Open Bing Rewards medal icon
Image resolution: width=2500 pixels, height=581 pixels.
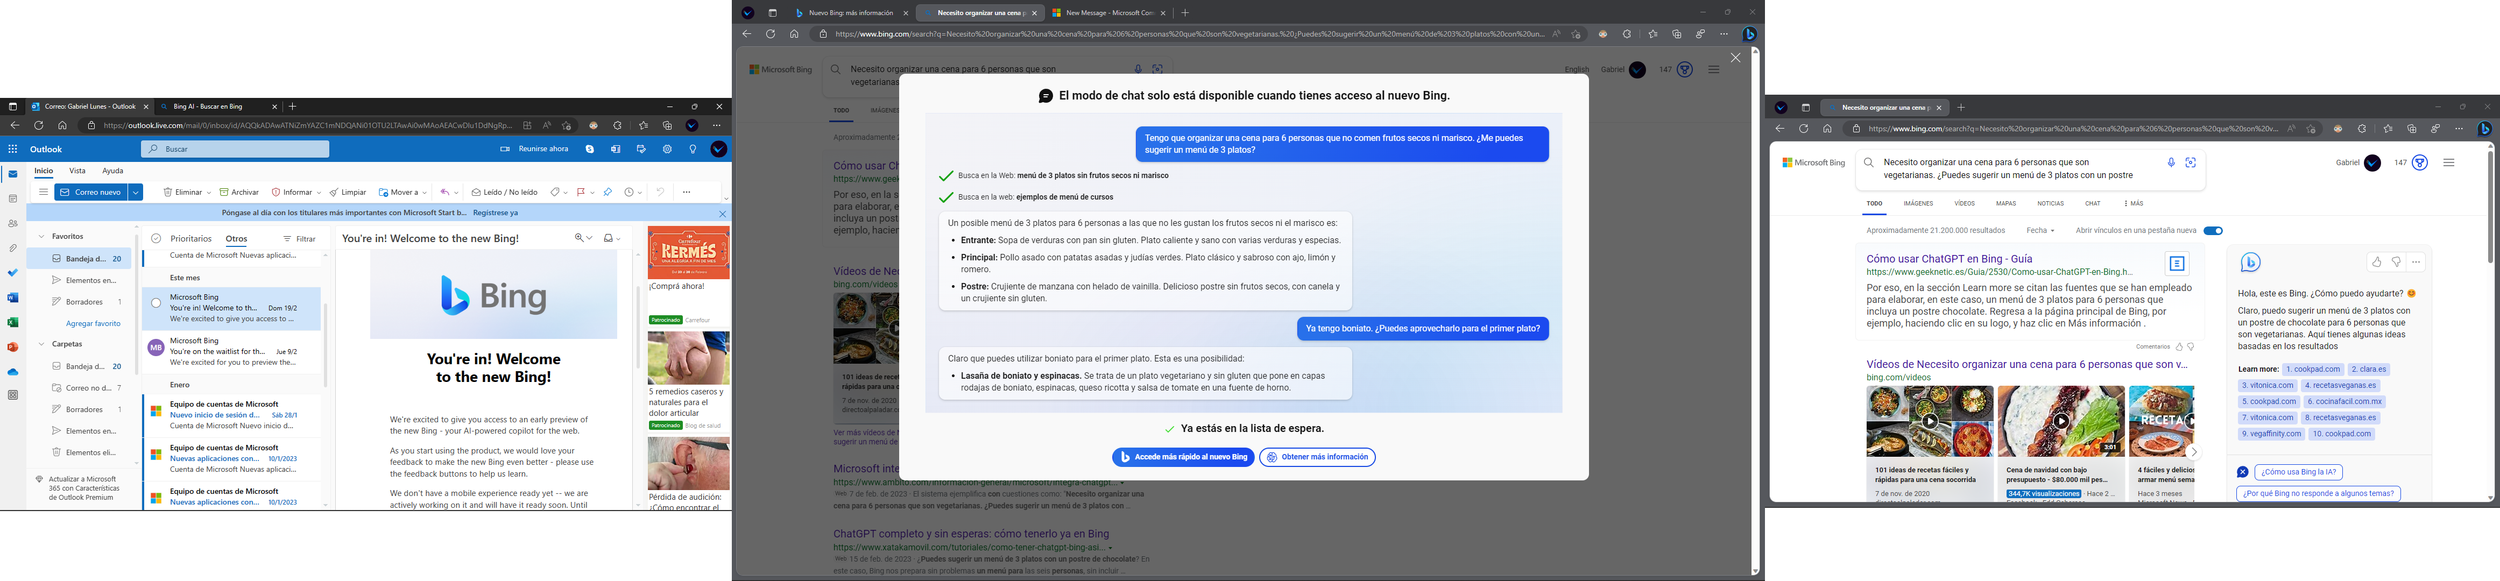coord(2419,163)
